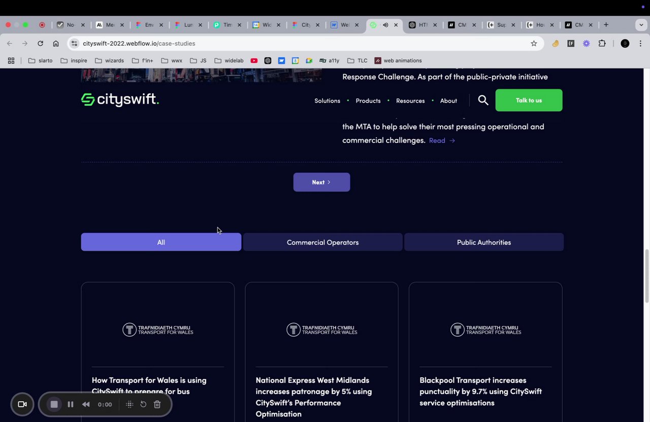Click the dotted grid icon in the recorder bar

(x=129, y=404)
